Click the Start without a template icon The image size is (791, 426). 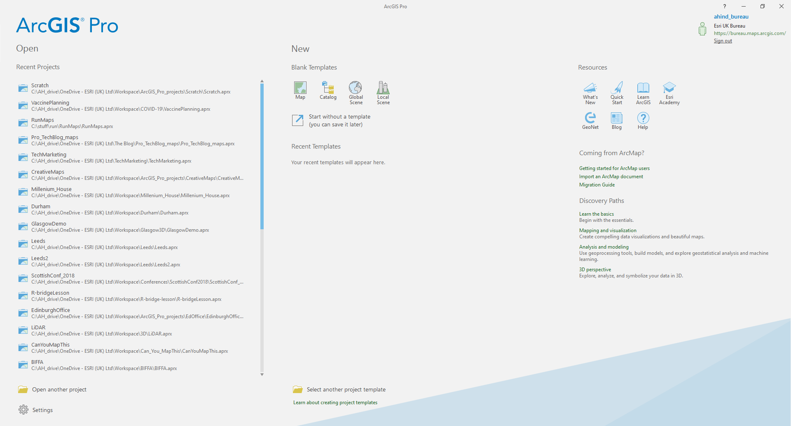point(297,120)
